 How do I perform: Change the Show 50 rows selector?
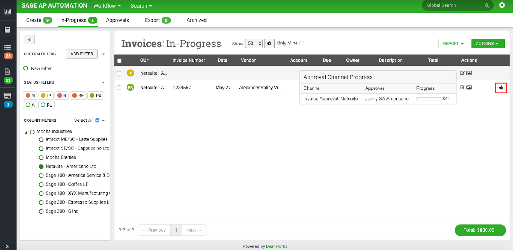[x=254, y=44]
